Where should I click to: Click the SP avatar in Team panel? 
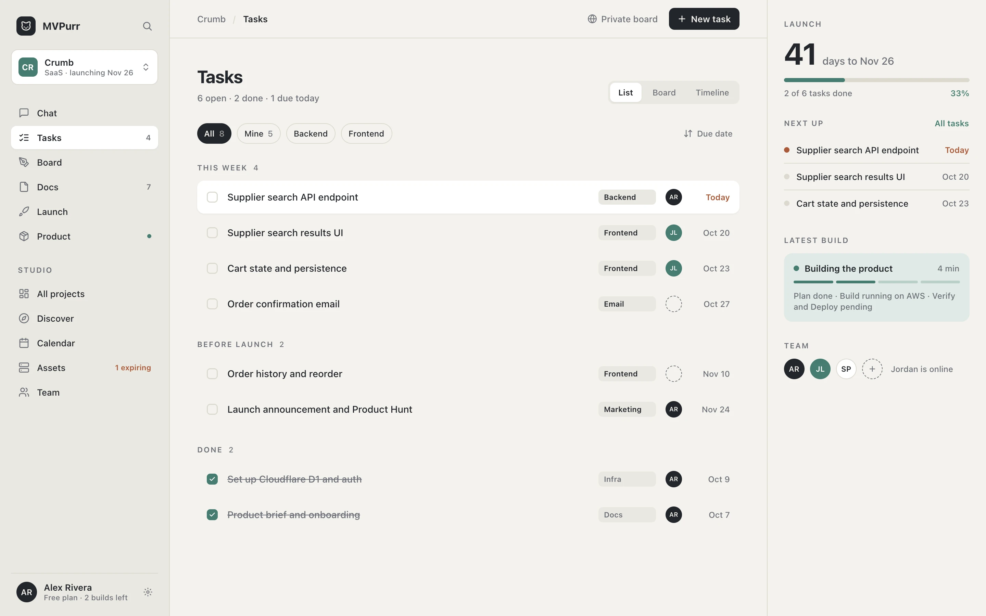tap(846, 369)
